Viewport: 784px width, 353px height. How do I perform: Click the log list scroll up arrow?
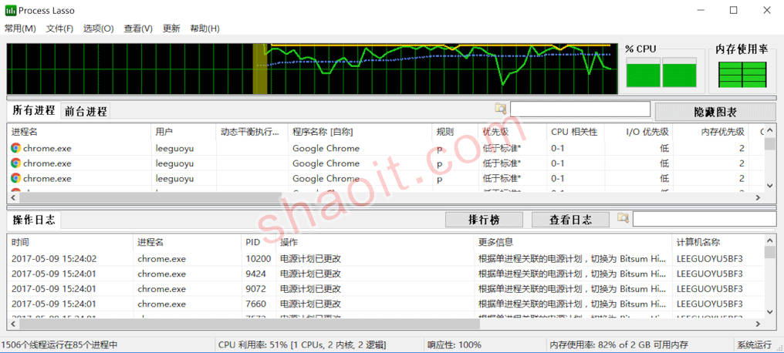pyautogui.click(x=770, y=240)
